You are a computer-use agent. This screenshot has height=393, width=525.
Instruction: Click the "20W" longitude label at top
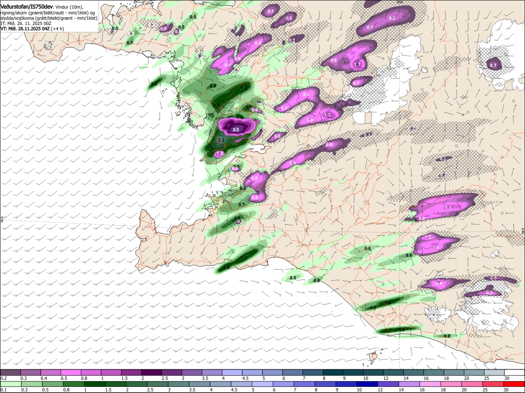pos(399,2)
